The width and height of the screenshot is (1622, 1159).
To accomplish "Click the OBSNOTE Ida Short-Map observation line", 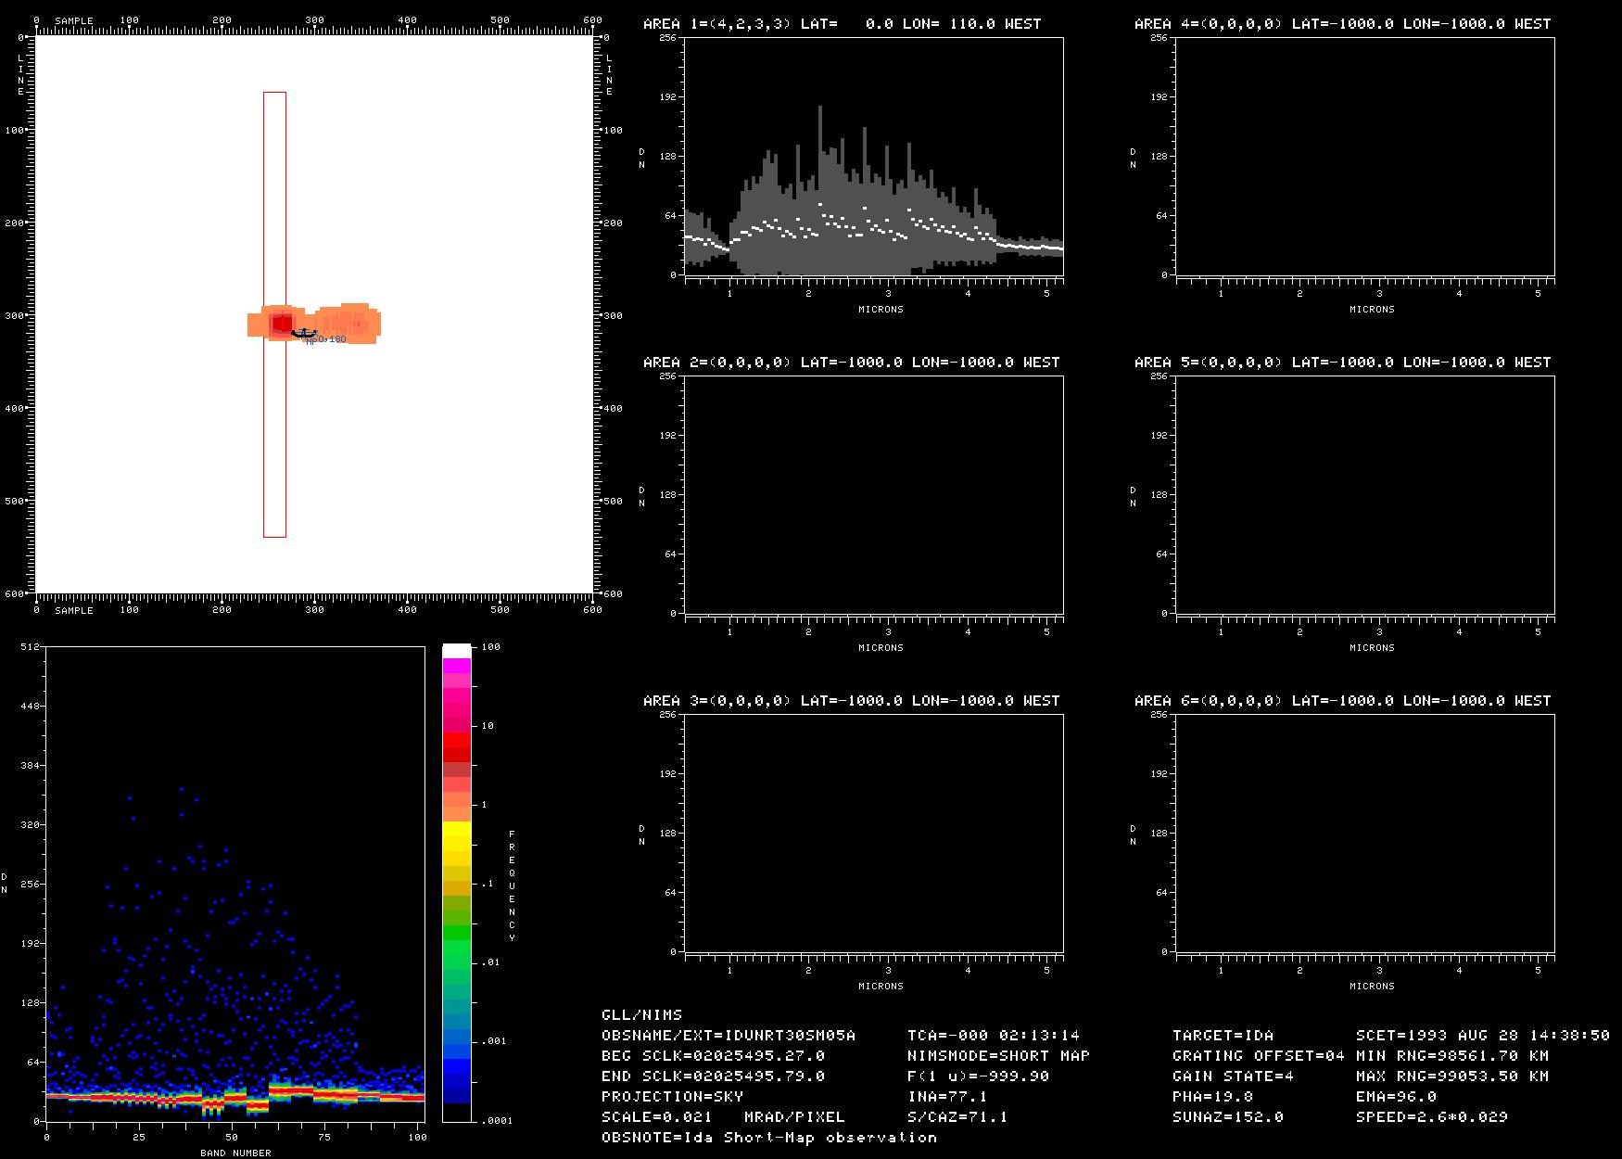I will tap(768, 1138).
